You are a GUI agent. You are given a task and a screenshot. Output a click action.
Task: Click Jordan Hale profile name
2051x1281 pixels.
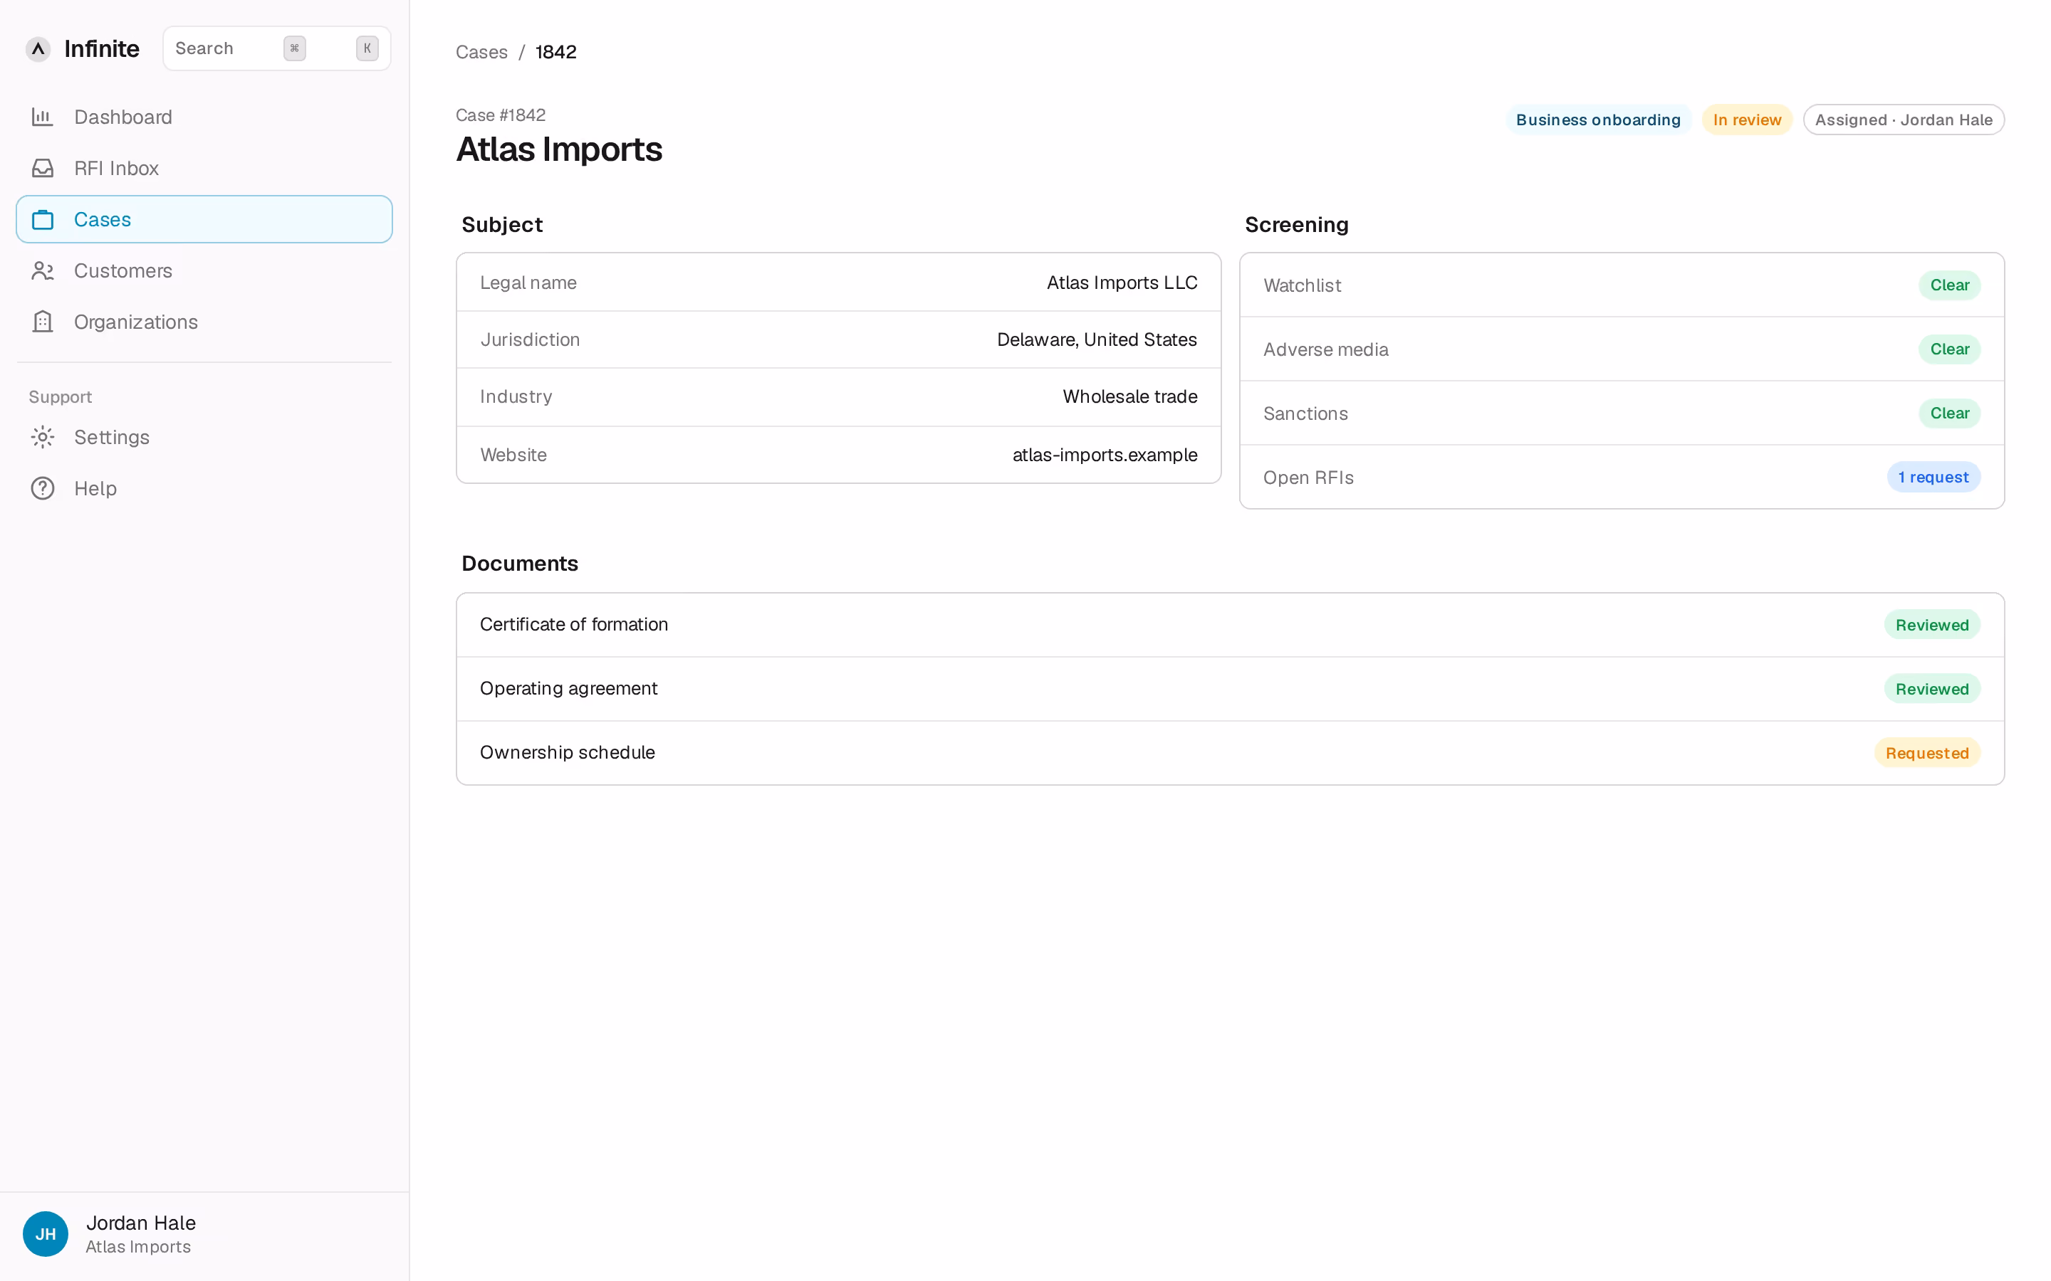tap(141, 1223)
